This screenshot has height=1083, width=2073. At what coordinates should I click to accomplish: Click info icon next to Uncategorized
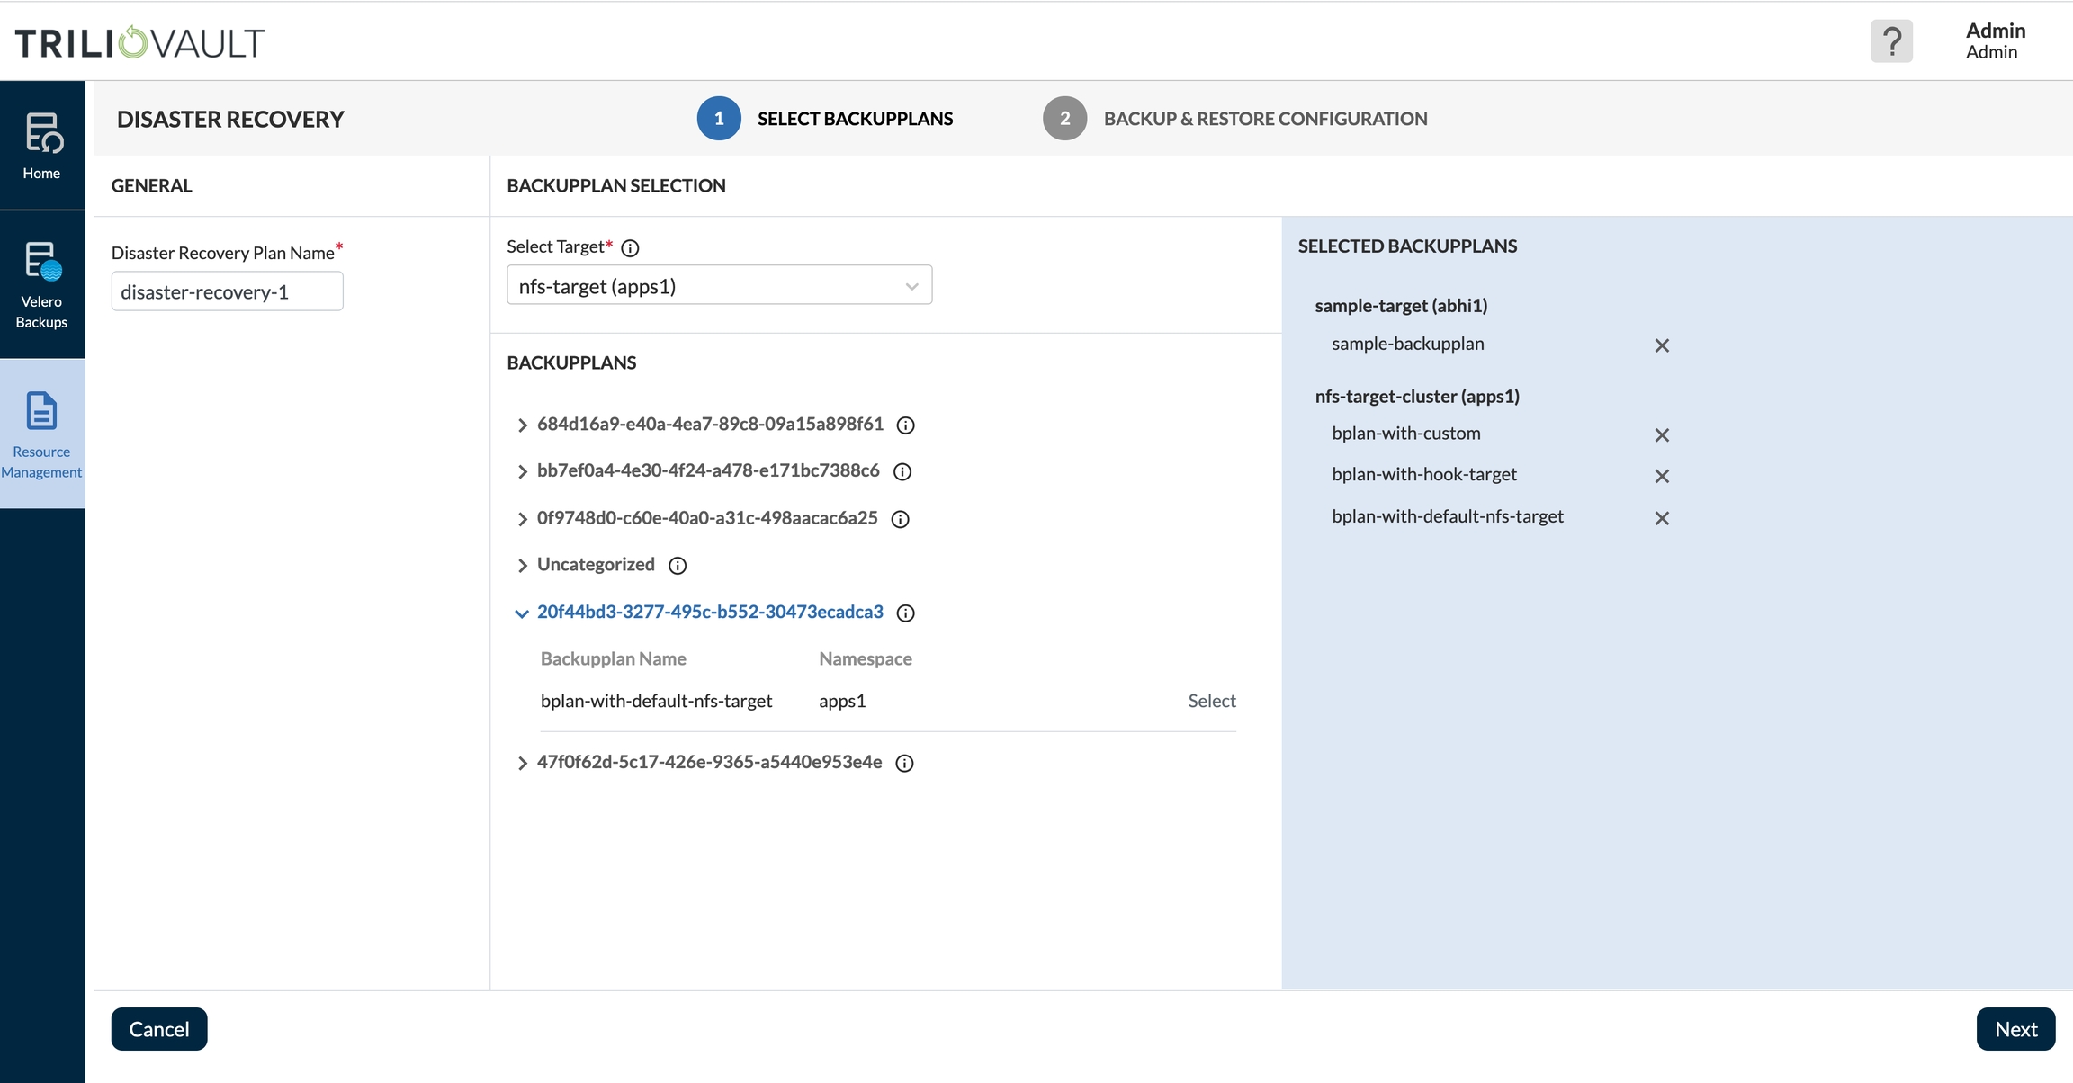(678, 566)
